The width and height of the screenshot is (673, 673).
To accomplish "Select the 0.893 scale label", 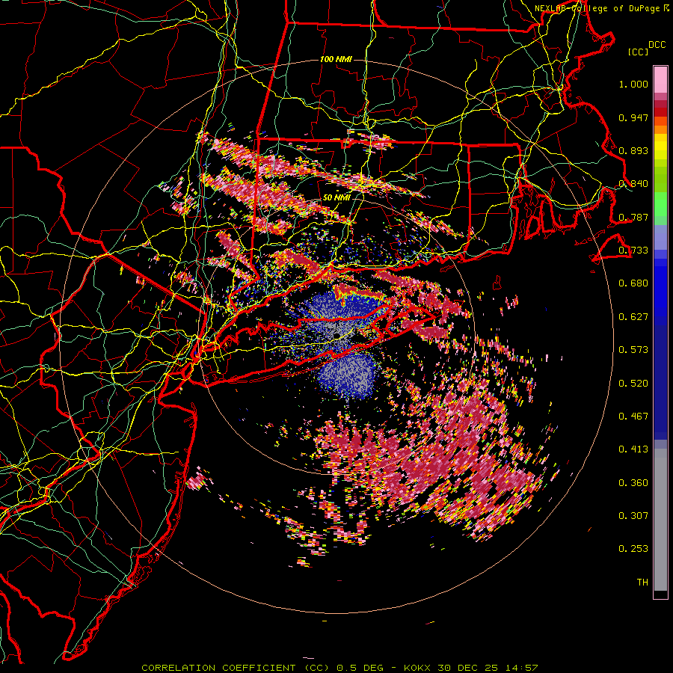I will click(633, 150).
